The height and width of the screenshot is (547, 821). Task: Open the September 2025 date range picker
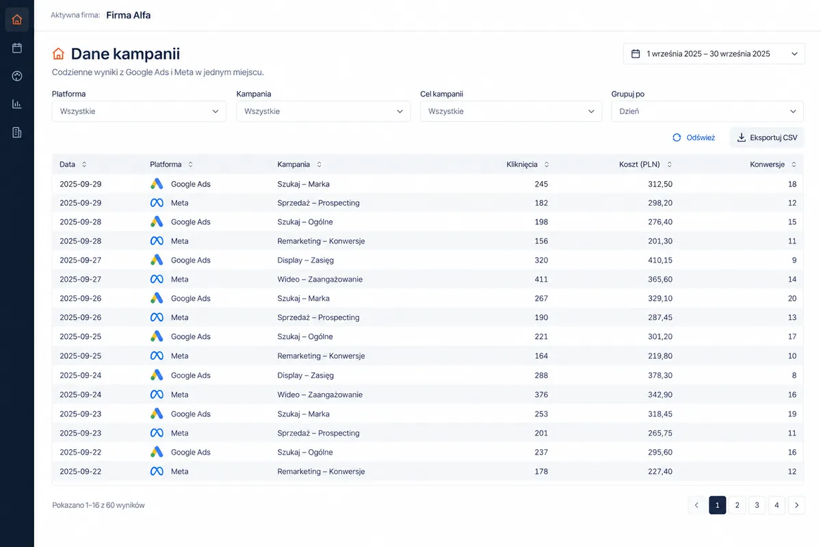714,53
